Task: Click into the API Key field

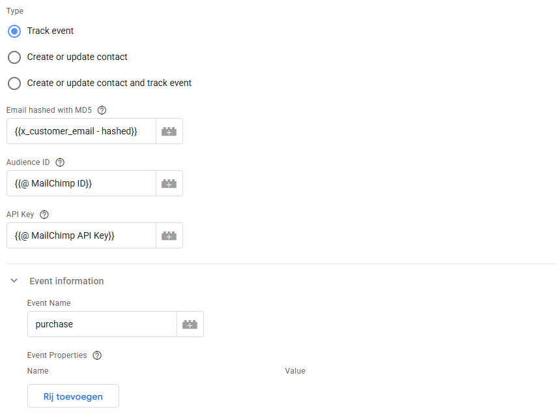Action: tap(81, 235)
